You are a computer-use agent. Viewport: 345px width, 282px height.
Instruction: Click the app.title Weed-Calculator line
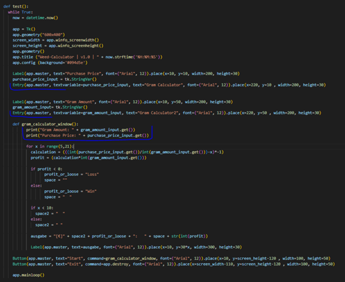[x=87, y=57]
